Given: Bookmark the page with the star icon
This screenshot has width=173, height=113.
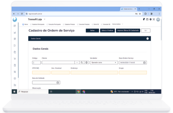Looking at the screenshot, I should 140,14.
